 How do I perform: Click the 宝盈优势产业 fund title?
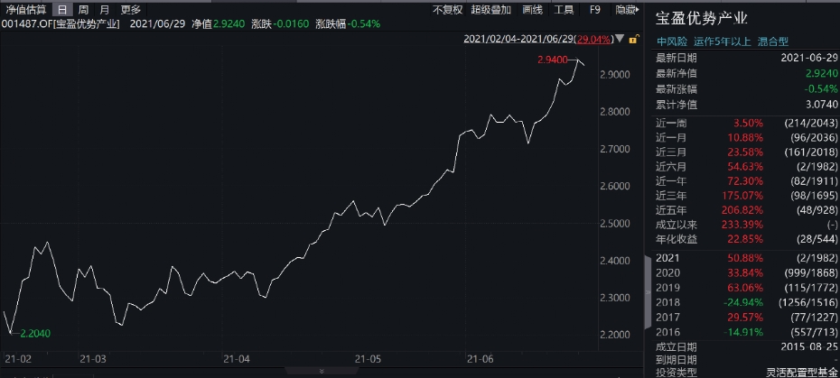point(702,18)
